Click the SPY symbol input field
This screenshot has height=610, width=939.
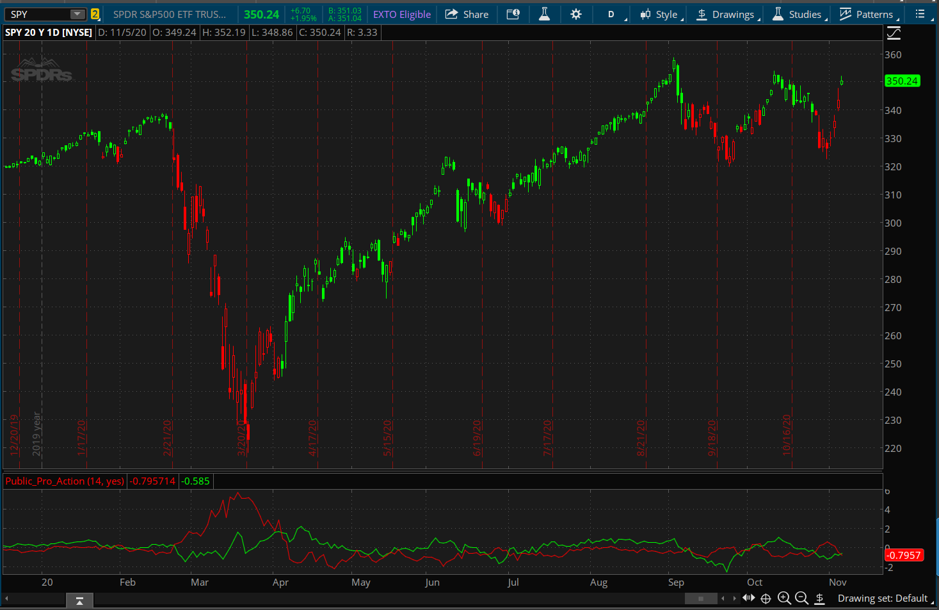(x=36, y=14)
